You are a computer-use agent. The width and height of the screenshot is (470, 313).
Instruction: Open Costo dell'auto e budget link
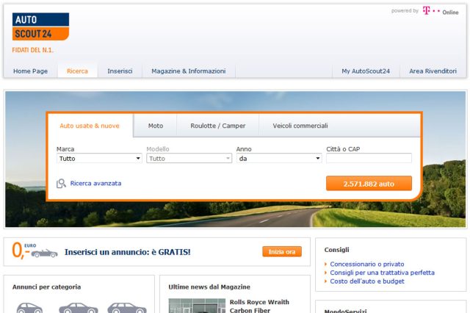367,281
